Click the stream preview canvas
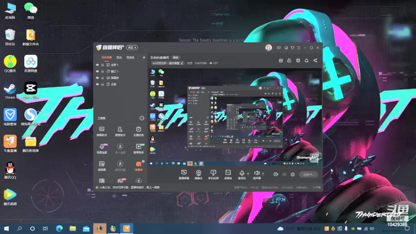 tap(235, 118)
